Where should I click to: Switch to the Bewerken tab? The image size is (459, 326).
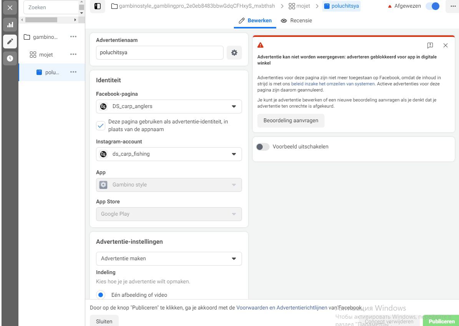(x=255, y=20)
